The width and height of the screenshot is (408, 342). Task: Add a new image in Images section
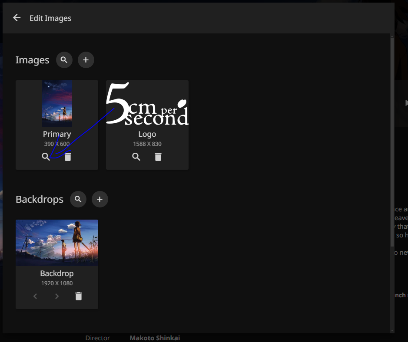coord(86,60)
